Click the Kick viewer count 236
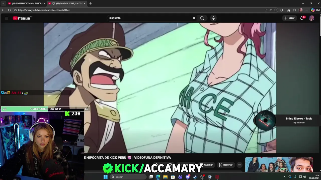This screenshot has height=180, width=321. pyautogui.click(x=75, y=113)
